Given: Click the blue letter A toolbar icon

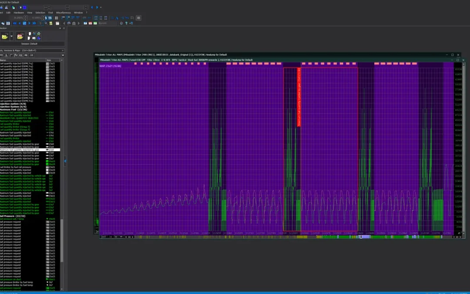Looking at the screenshot, I should [117, 18].
